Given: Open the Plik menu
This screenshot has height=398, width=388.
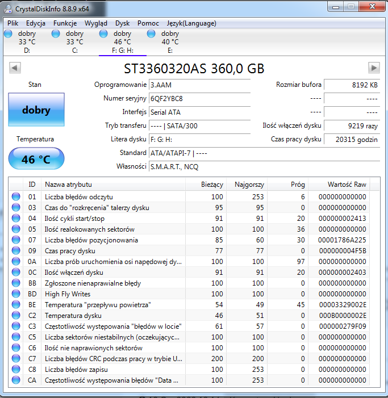Looking at the screenshot, I should pyautogui.click(x=12, y=23).
